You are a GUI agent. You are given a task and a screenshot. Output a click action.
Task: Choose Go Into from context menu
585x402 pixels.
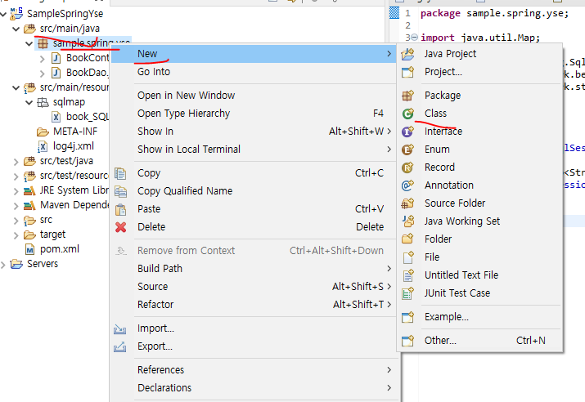pyautogui.click(x=254, y=72)
